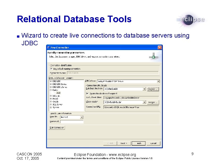Screen dimensions: 210x162
Task: Expand the Oracle tree node
Action: [51, 102]
